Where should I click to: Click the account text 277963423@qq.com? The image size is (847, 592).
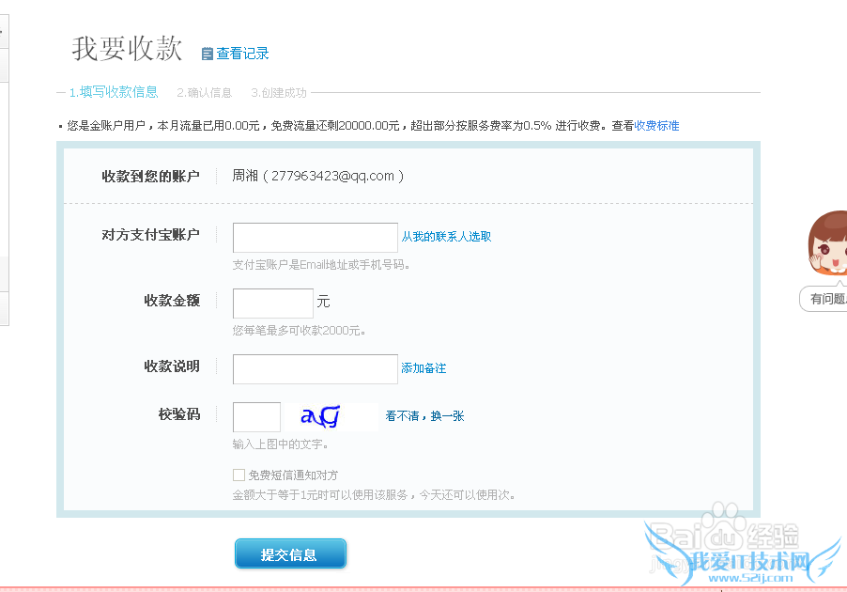click(332, 176)
